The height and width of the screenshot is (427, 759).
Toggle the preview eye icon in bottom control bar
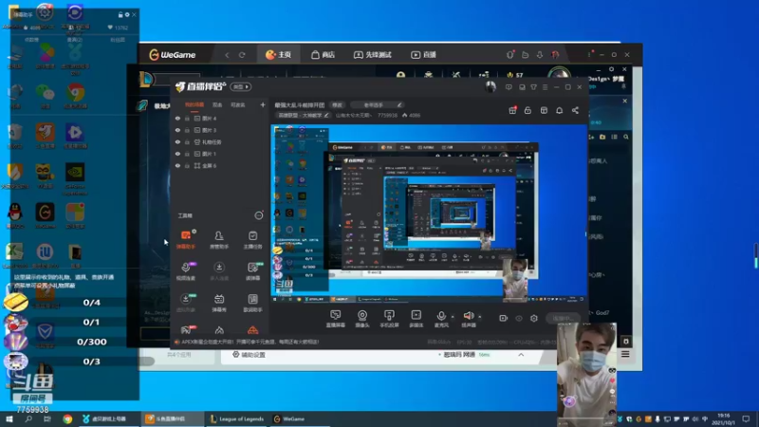pyautogui.click(x=519, y=318)
